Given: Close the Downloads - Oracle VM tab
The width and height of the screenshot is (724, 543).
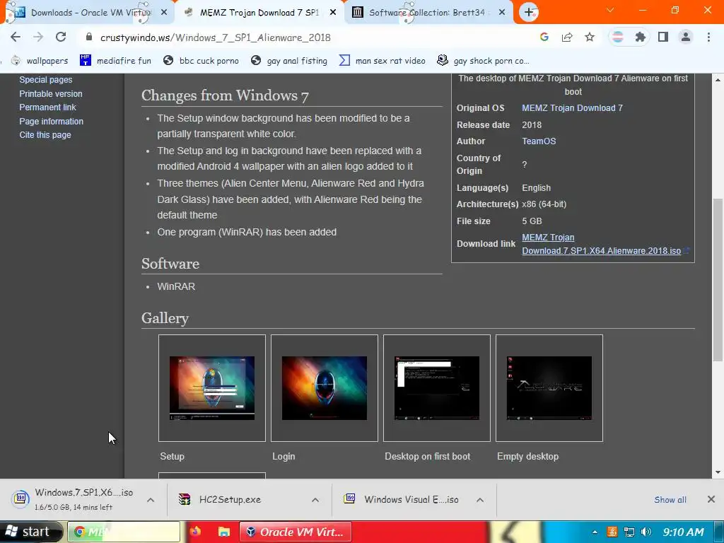Looking at the screenshot, I should click(x=164, y=13).
